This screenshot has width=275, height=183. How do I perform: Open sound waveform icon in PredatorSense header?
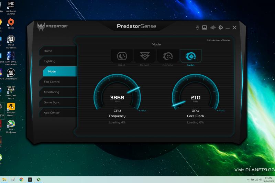tap(213, 28)
